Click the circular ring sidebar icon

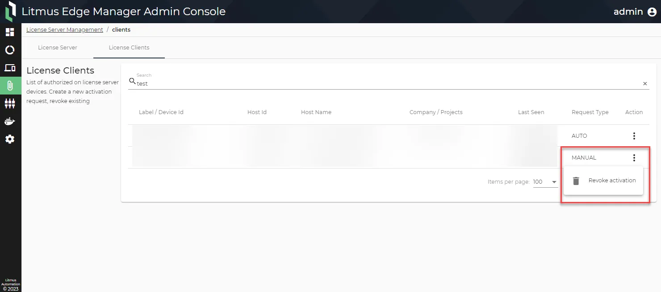10,50
